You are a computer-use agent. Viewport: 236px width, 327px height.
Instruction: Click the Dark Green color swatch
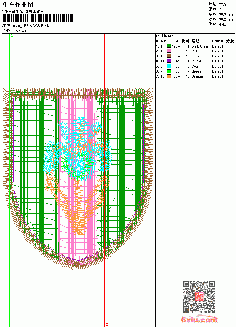tap(169, 46)
